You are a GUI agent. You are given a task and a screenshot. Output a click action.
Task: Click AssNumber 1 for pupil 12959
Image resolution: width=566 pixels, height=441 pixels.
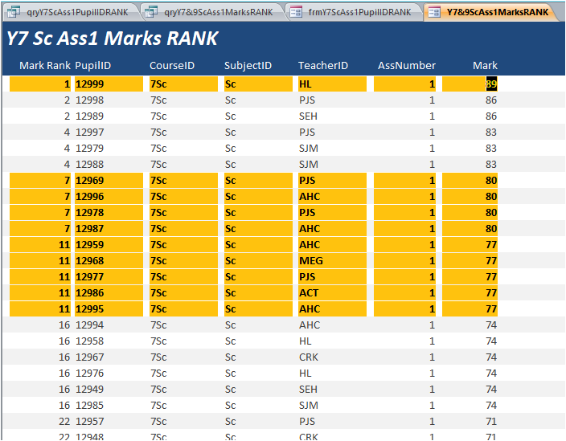[404, 244]
